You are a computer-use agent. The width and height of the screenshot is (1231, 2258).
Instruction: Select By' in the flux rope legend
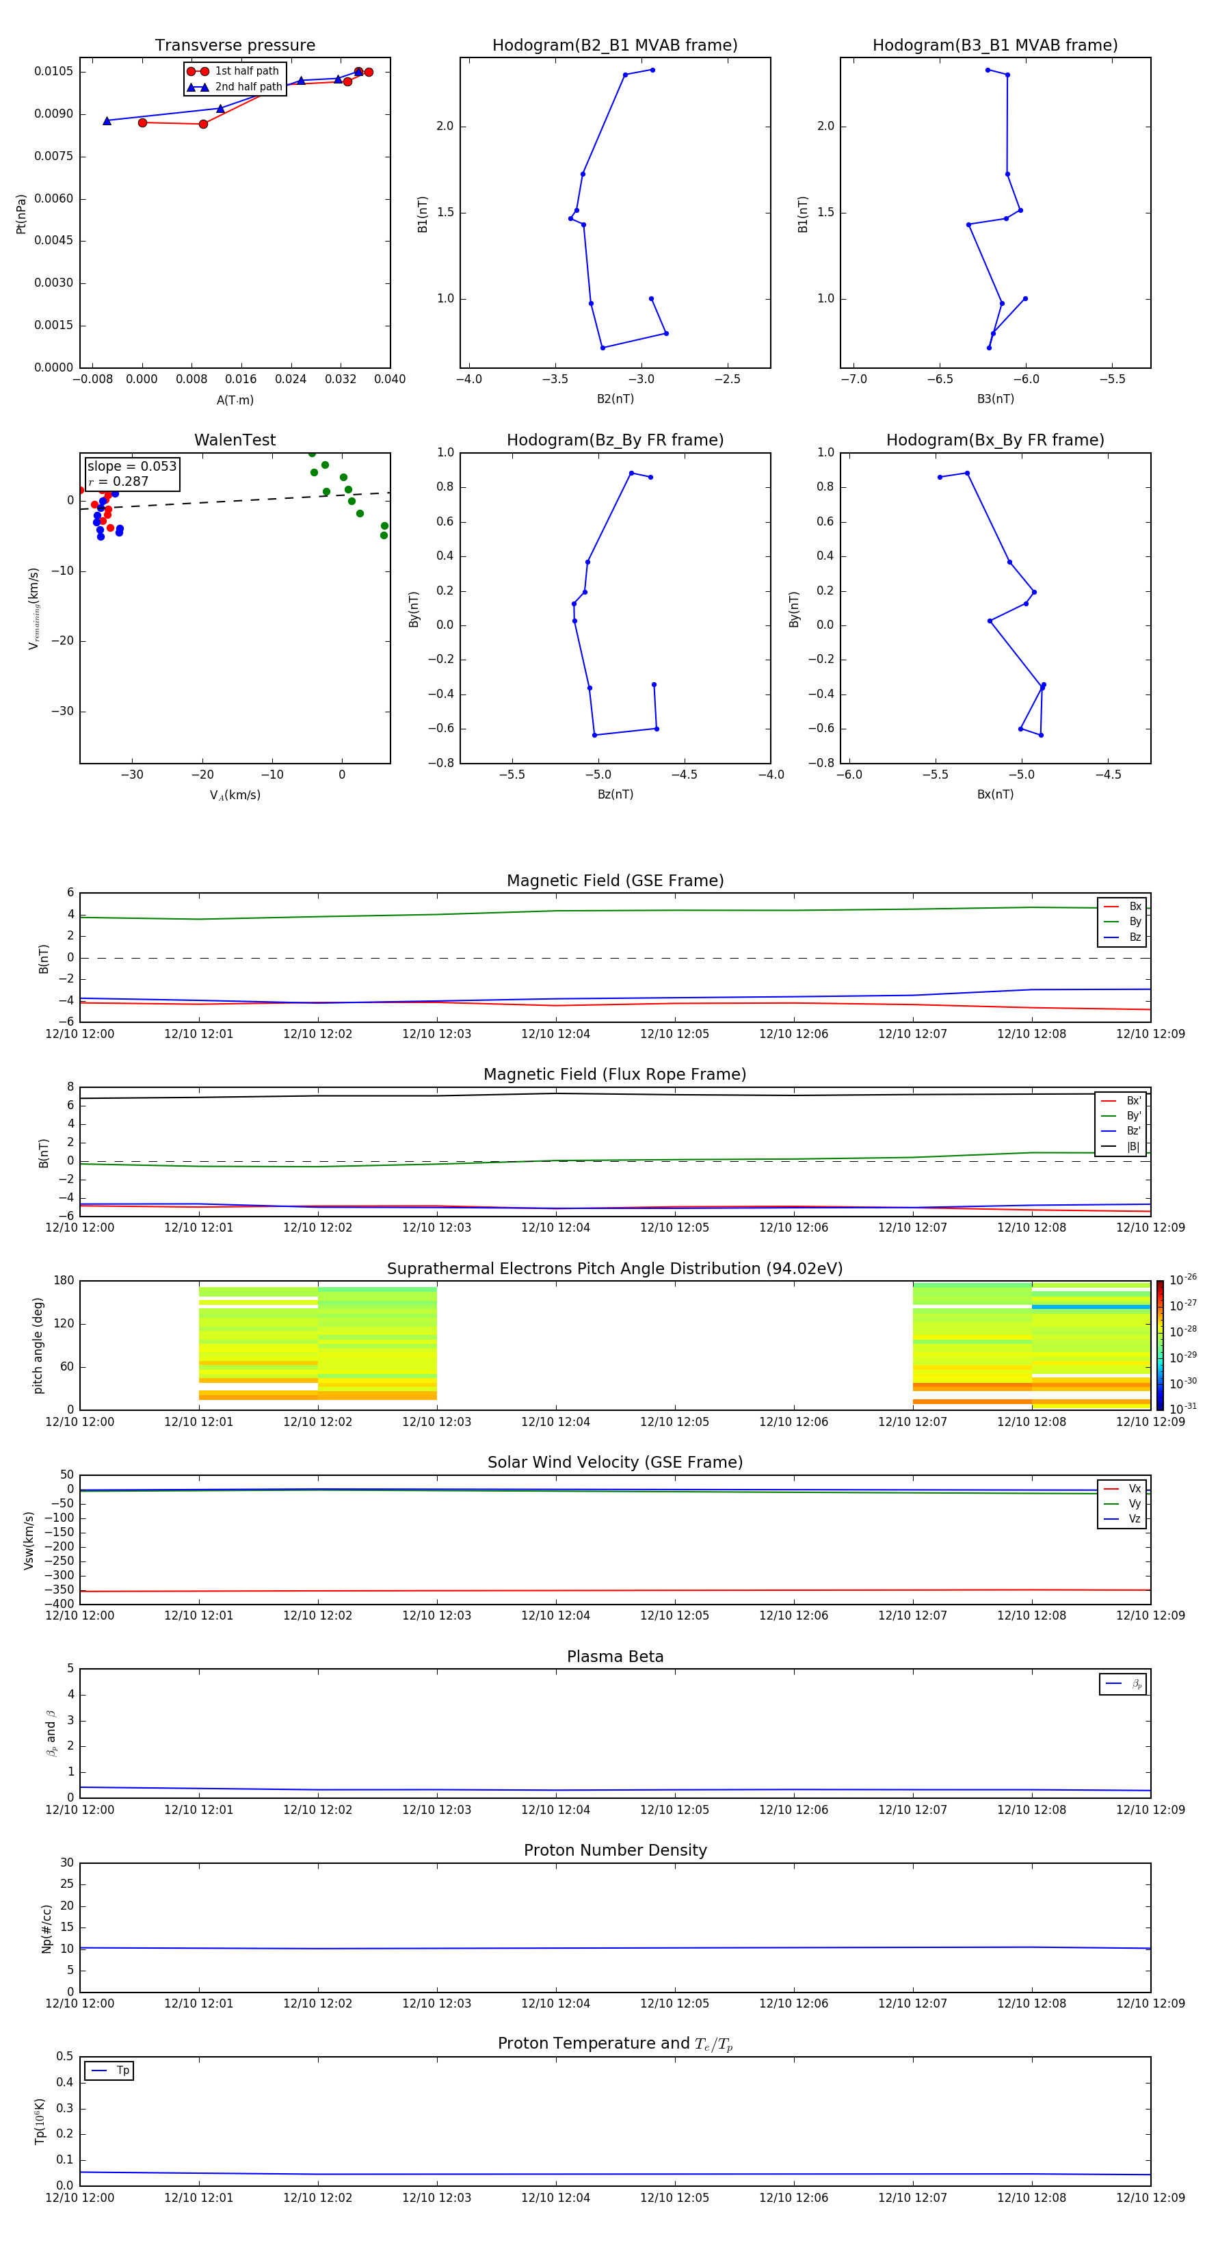tap(1122, 1116)
